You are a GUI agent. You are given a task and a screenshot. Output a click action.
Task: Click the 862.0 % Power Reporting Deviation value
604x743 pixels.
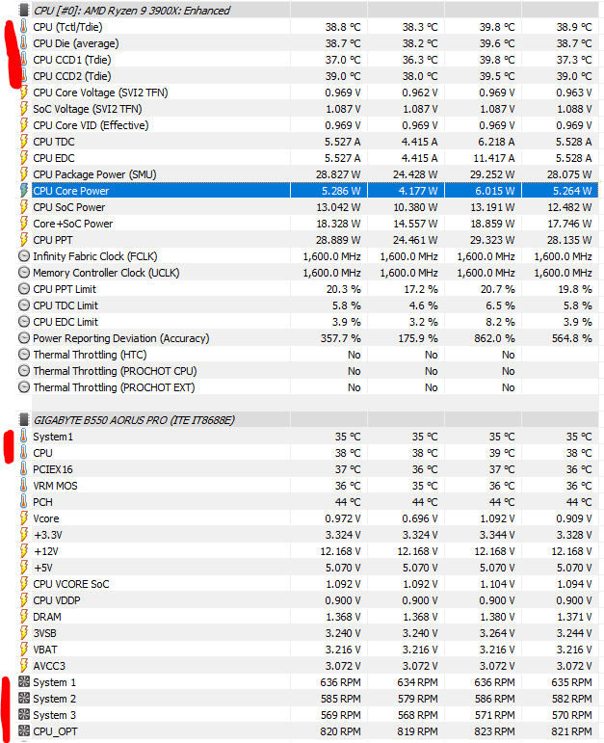494,338
